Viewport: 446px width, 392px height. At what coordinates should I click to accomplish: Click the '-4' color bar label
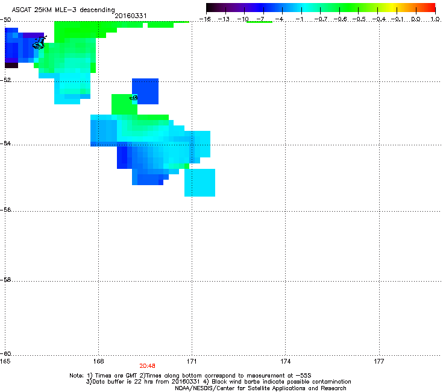click(279, 19)
